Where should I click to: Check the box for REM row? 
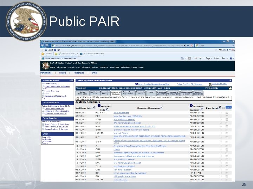click(227, 153)
